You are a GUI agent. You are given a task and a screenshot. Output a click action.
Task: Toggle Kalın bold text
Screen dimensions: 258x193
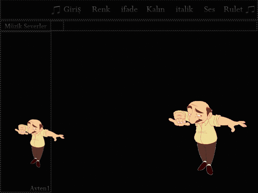(156, 9)
